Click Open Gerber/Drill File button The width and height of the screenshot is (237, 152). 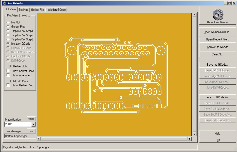coord(217,32)
